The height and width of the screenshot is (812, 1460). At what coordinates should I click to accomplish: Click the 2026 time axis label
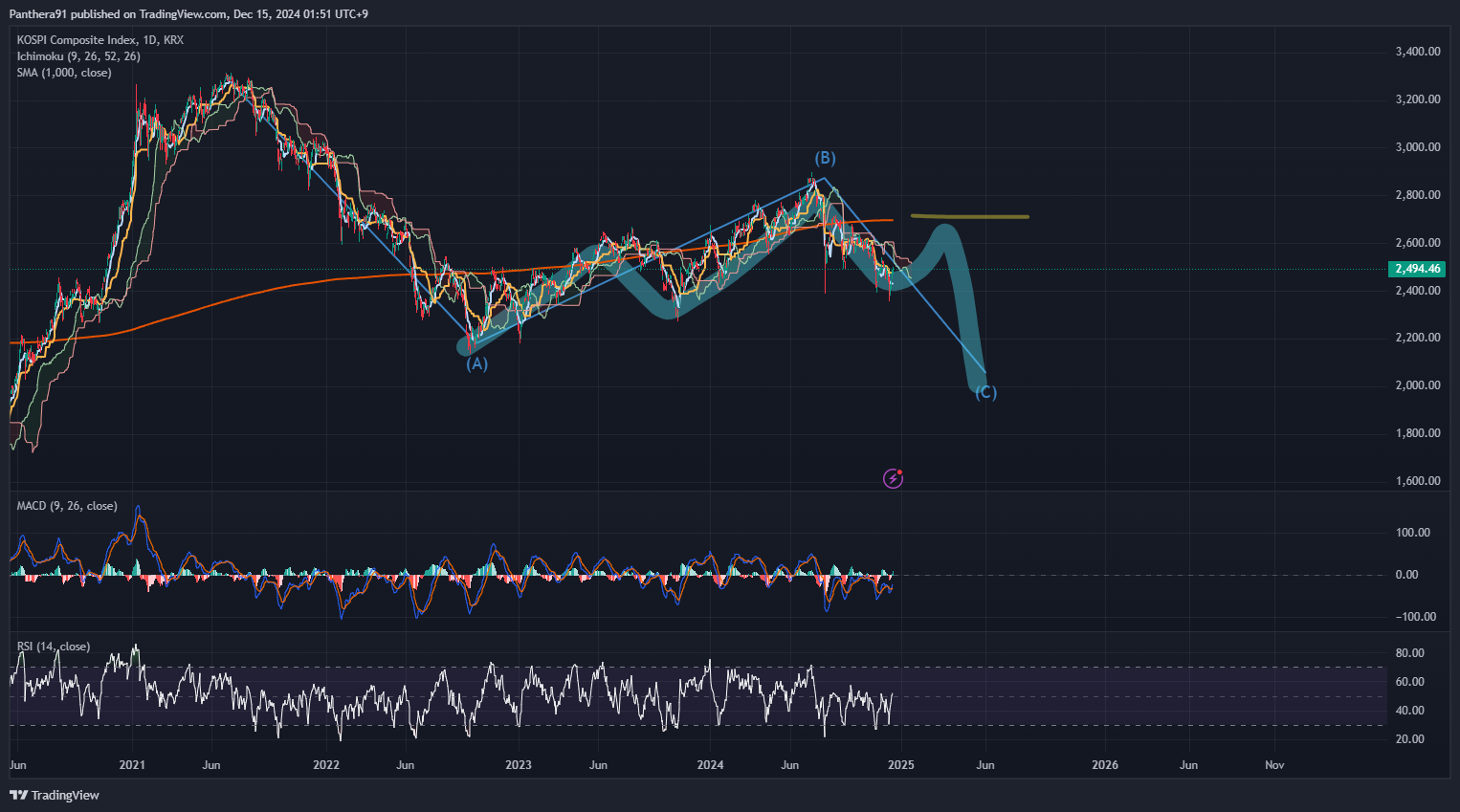point(1105,765)
